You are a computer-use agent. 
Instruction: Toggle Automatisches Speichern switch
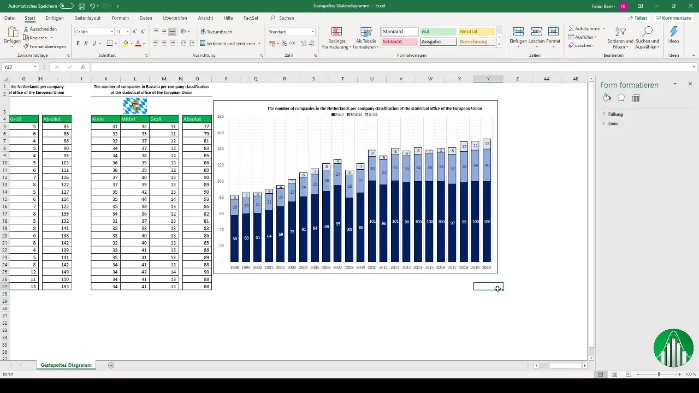(67, 6)
